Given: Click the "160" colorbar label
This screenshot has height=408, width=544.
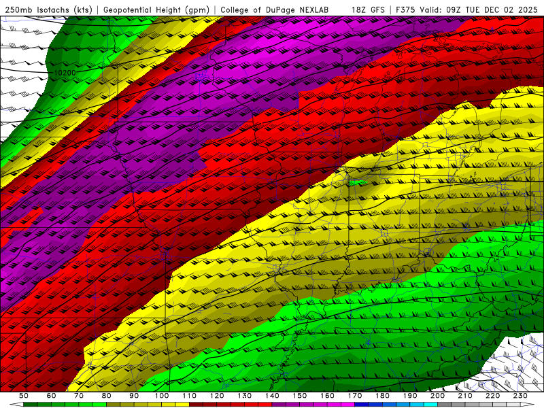Looking at the screenshot, I should pos(327,396).
